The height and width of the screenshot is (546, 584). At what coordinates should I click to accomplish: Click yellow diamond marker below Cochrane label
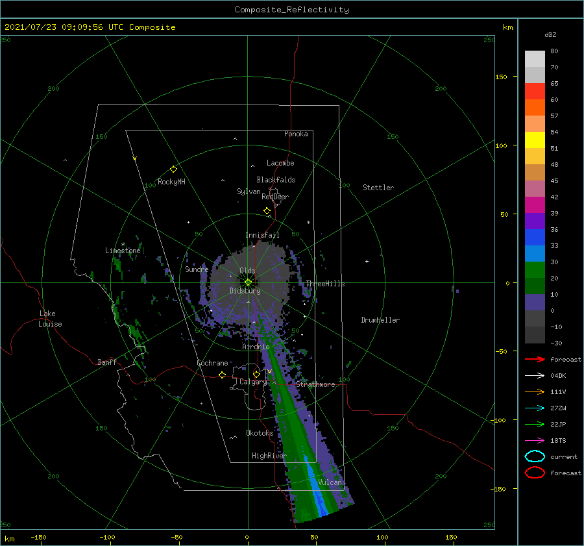pyautogui.click(x=223, y=375)
